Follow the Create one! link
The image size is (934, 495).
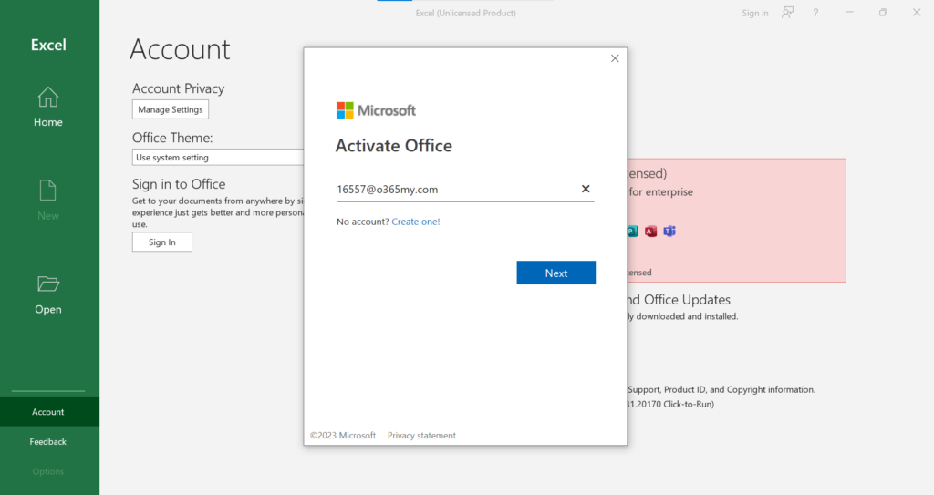(416, 222)
